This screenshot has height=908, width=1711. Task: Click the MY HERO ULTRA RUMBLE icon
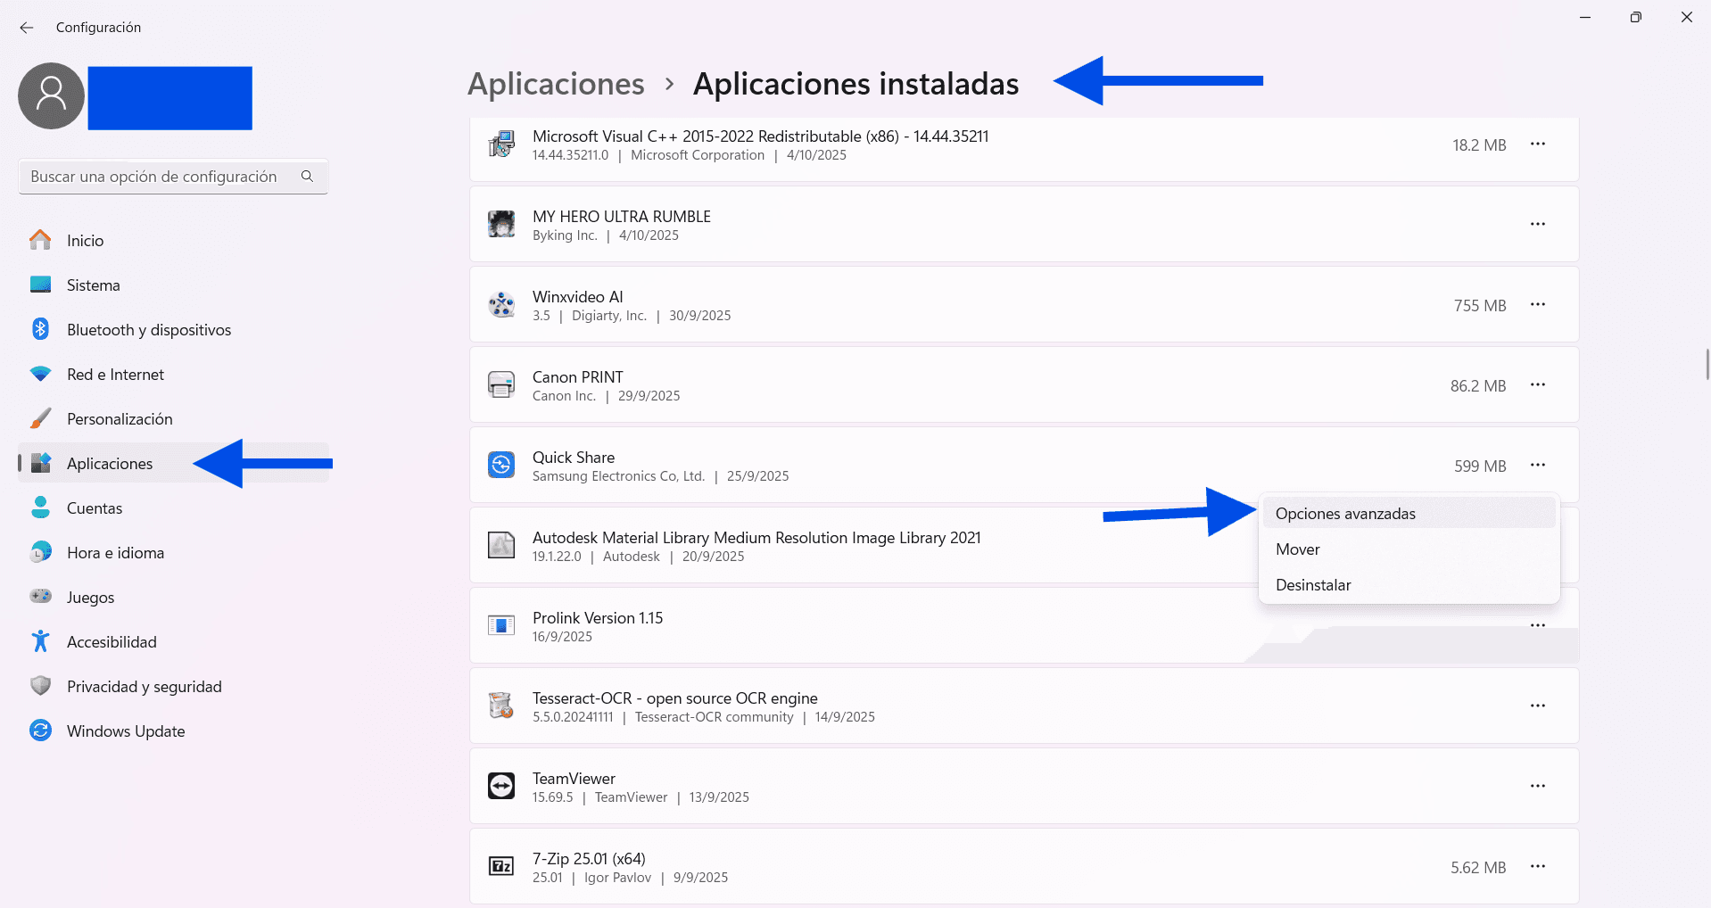(501, 224)
